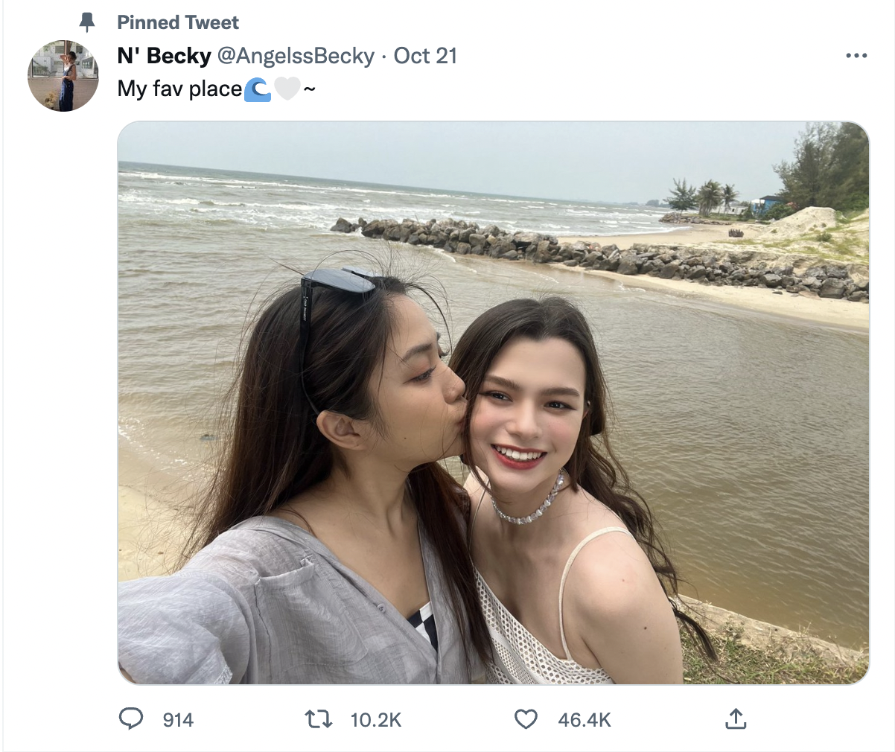Like the tweet with the heart icon

pyautogui.click(x=526, y=718)
